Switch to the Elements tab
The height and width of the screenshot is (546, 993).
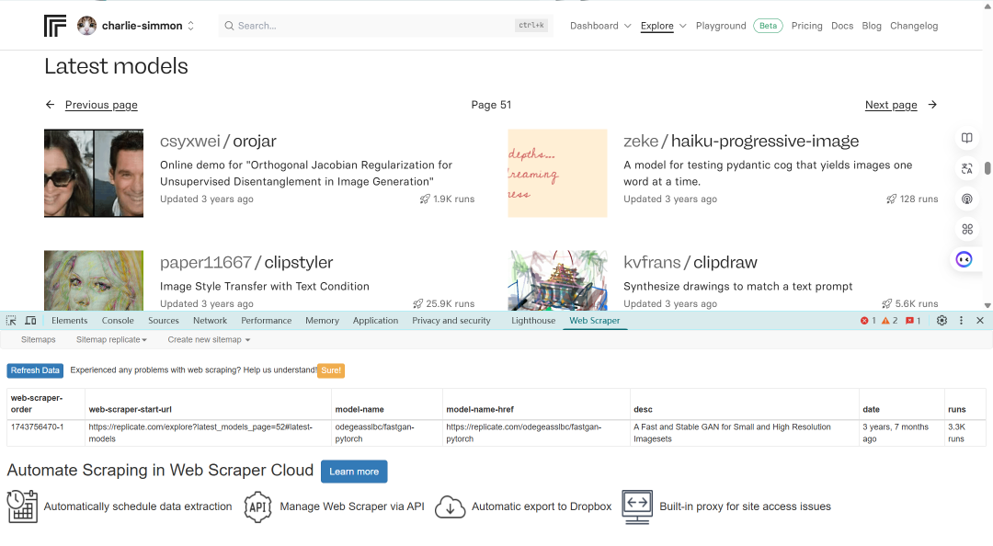tap(70, 321)
